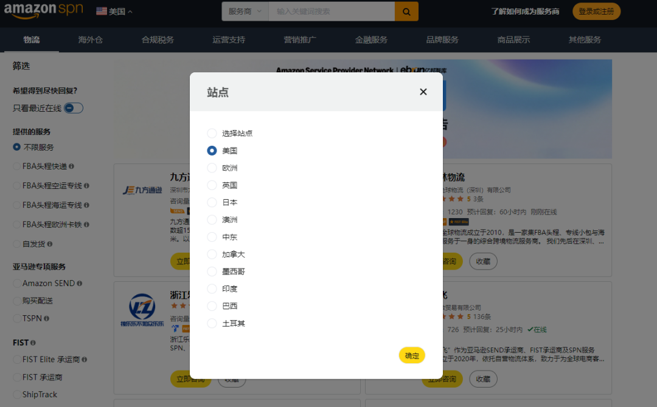Choose the 欧洲 site option
The height and width of the screenshot is (407, 657).
[x=212, y=168]
